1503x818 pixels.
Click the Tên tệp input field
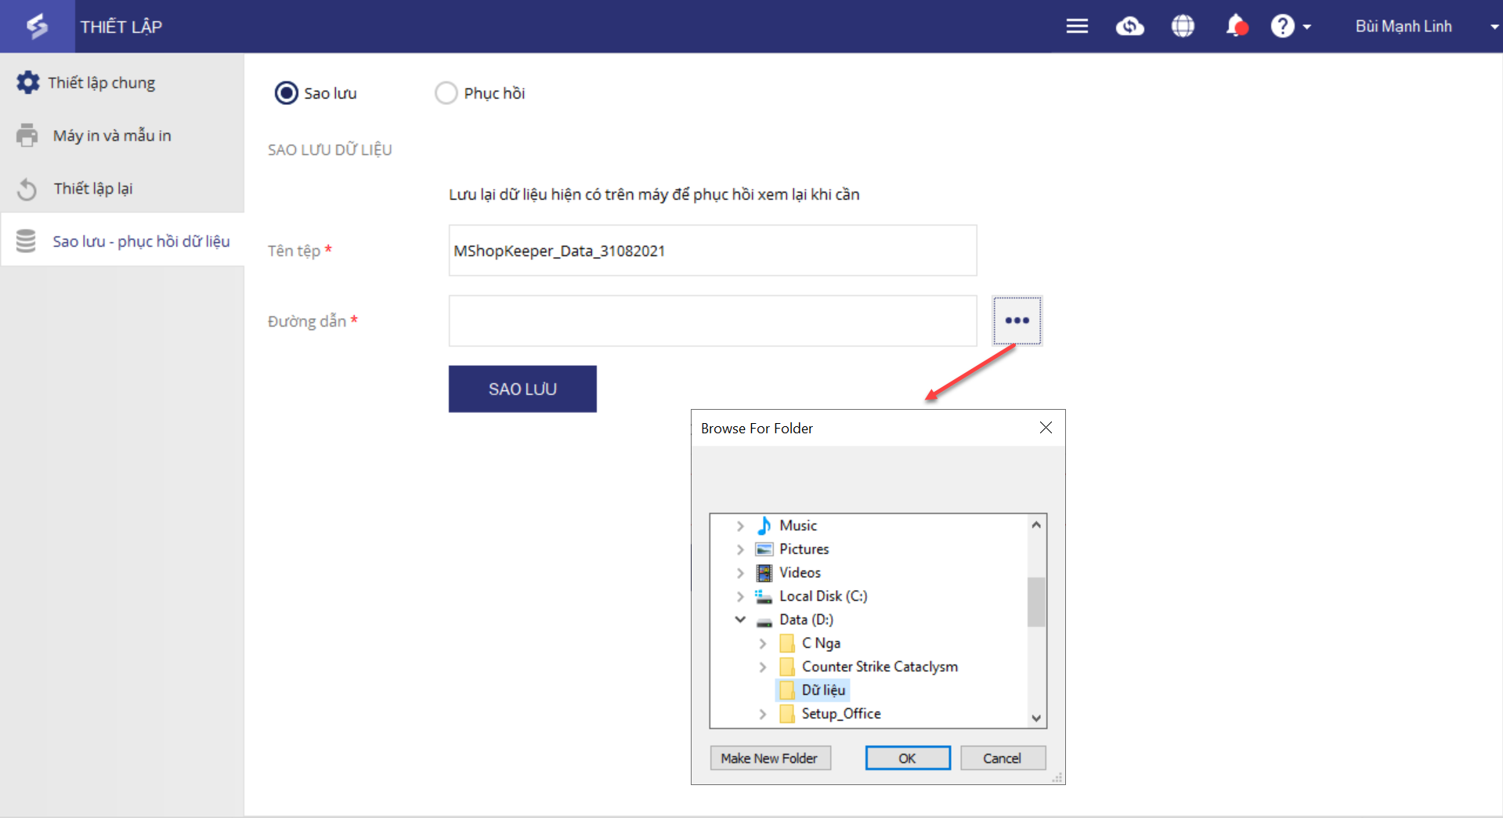tap(713, 251)
